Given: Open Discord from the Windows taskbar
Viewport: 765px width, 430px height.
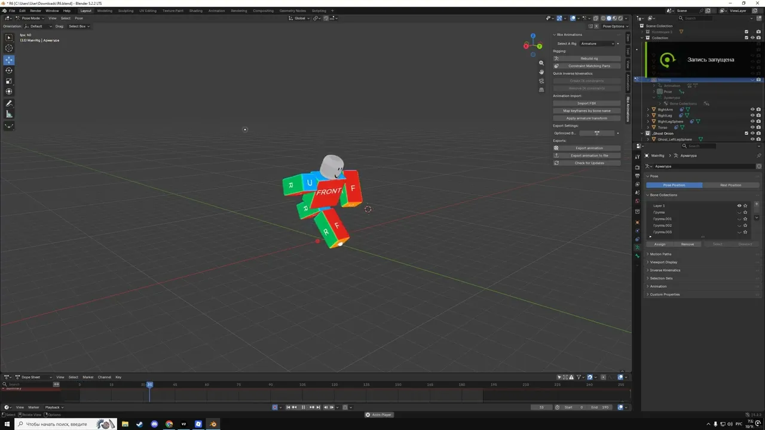Looking at the screenshot, I should click(154, 424).
